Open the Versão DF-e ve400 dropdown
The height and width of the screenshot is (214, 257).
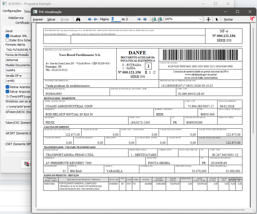coord(18,81)
